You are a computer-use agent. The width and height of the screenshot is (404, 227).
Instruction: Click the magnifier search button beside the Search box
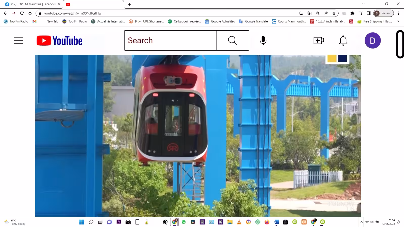pos(233,40)
